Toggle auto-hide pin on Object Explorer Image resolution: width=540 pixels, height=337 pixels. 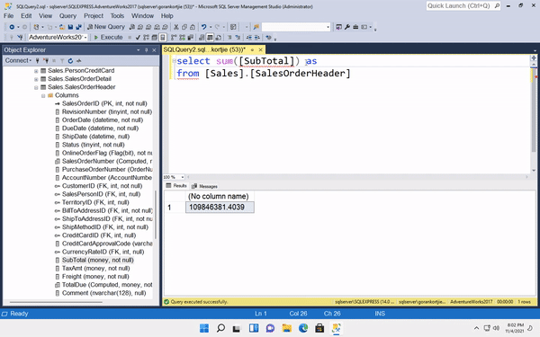point(146,50)
